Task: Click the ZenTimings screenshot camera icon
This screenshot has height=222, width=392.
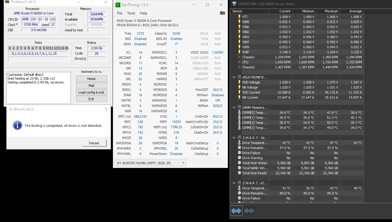Action: tap(222, 13)
